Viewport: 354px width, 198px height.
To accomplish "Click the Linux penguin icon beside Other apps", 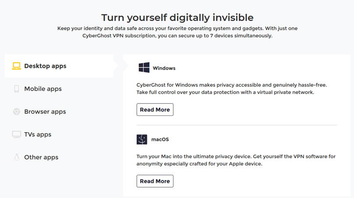I will [x=17, y=157].
